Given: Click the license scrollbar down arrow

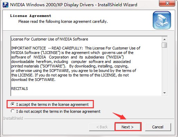Looking at the screenshot, I should [x=164, y=93].
